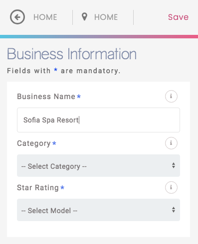Screen dimensions: 198x244
Task: Focus the Business Name input field
Action: click(98, 120)
